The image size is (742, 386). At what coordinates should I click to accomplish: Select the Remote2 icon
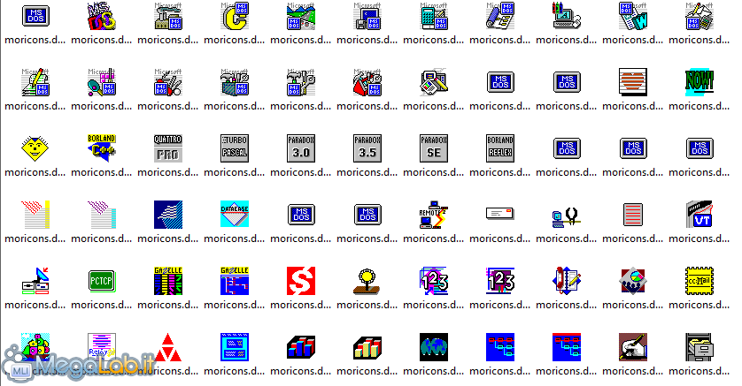pyautogui.click(x=434, y=215)
